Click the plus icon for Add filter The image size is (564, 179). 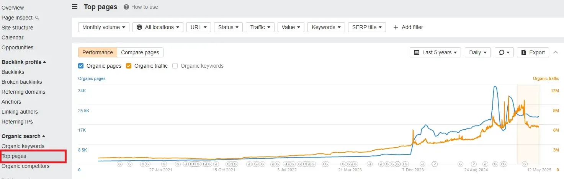click(396, 27)
